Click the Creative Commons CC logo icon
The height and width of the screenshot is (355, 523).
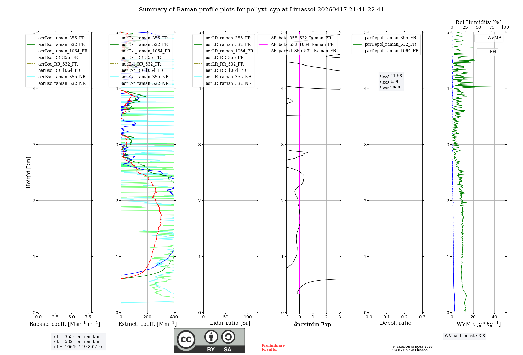186,339
